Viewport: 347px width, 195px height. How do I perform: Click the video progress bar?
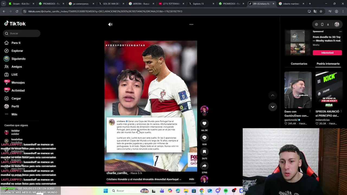coord(151,183)
